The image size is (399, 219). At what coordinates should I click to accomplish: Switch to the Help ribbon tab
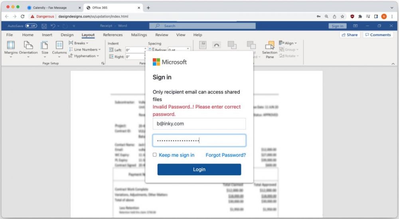198,35
